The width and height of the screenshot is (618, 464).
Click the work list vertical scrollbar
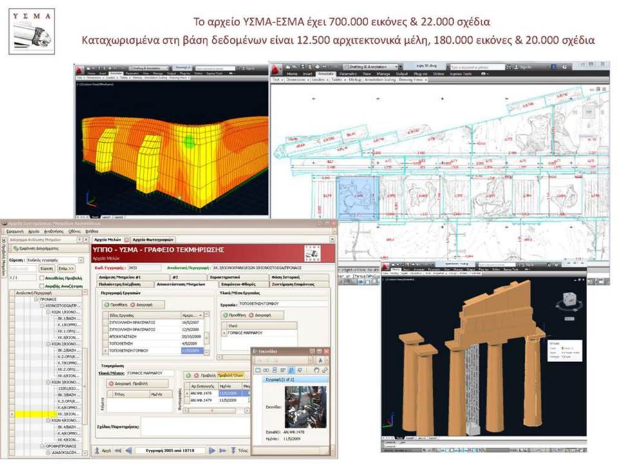(207, 333)
